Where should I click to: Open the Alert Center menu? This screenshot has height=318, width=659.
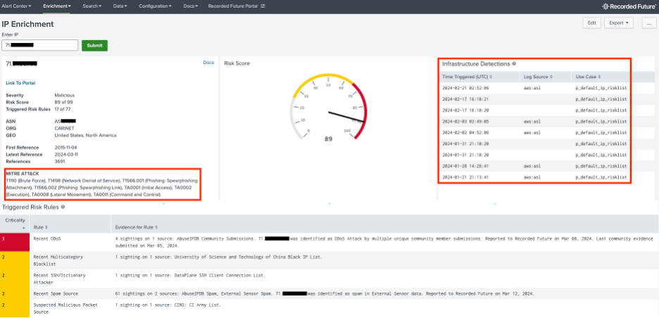[16, 6]
